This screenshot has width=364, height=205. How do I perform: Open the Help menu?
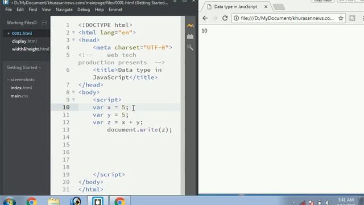pos(99,10)
